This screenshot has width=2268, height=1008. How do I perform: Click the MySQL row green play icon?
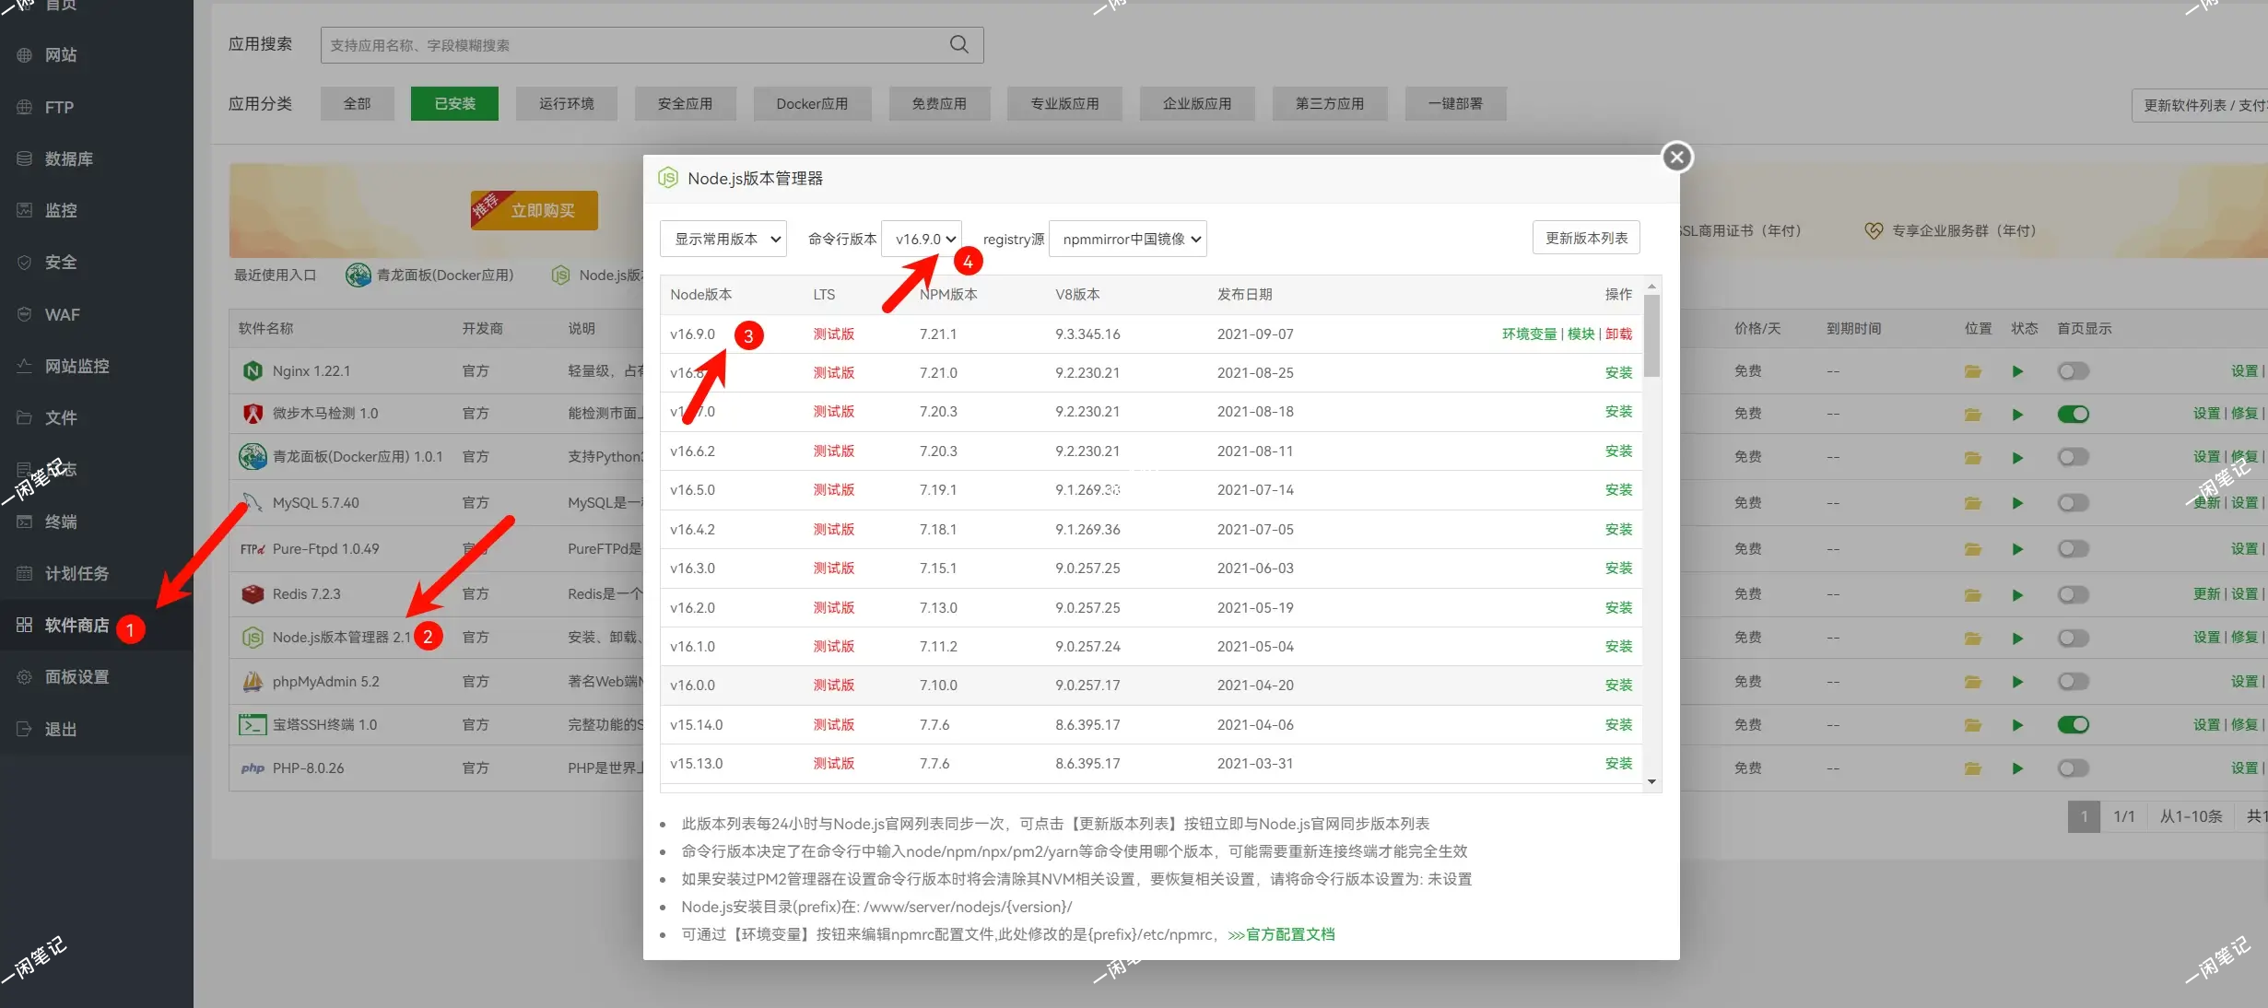[x=2017, y=503]
